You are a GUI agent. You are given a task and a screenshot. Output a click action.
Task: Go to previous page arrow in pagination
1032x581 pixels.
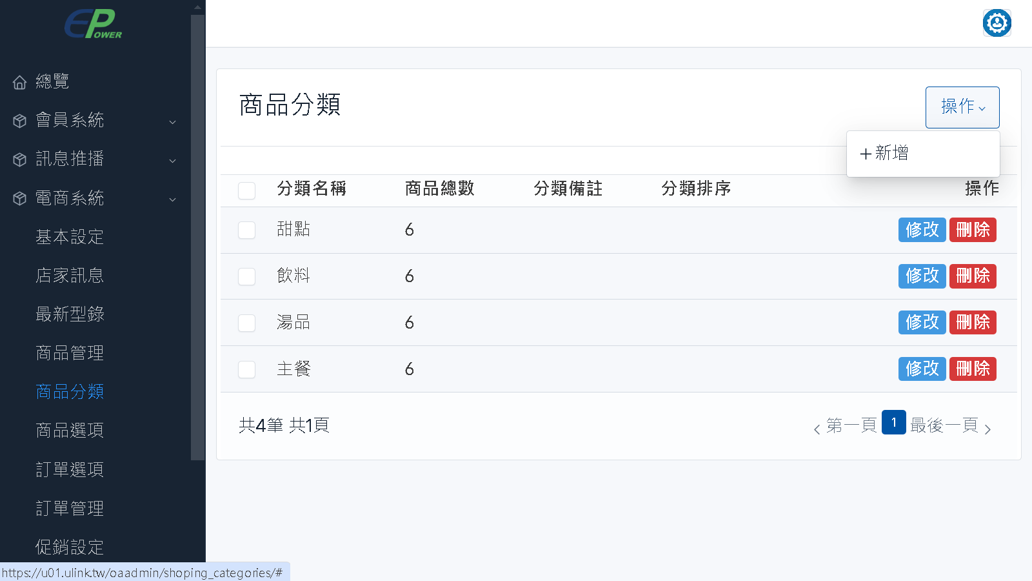(817, 429)
